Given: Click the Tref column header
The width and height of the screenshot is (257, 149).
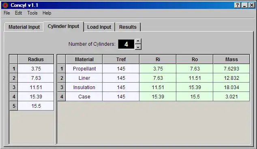Looking at the screenshot, I should pyautogui.click(x=121, y=59).
